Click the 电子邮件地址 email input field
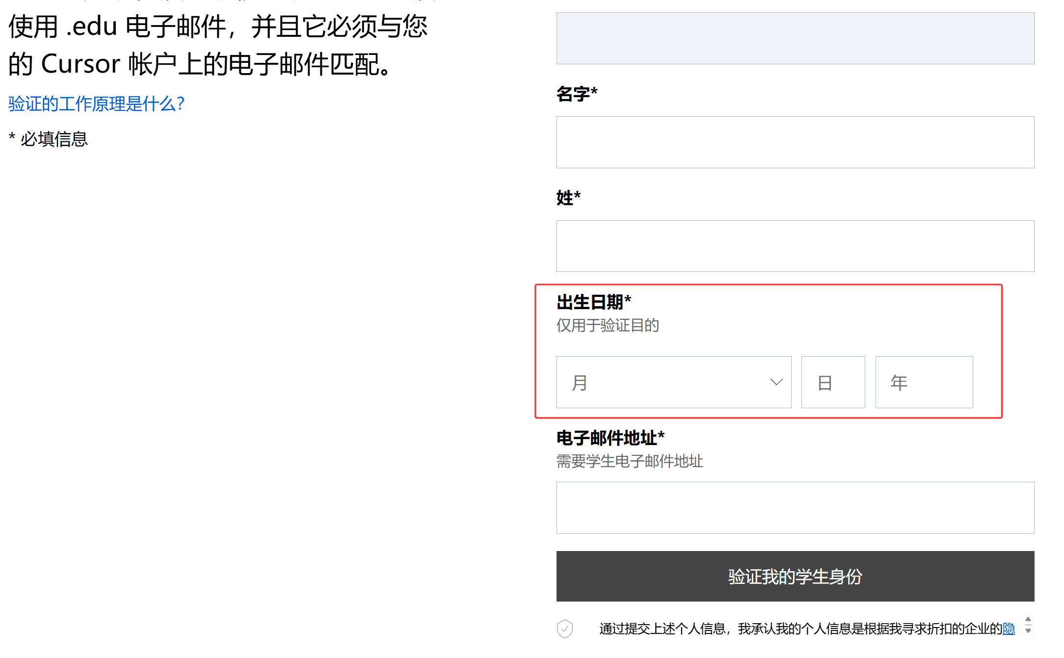 pyautogui.click(x=795, y=508)
